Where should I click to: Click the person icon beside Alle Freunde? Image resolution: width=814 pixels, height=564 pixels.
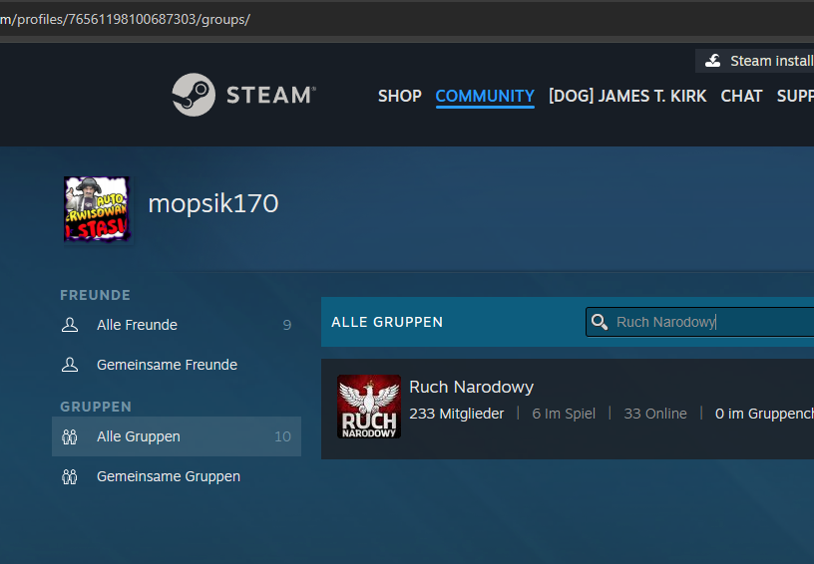70,325
